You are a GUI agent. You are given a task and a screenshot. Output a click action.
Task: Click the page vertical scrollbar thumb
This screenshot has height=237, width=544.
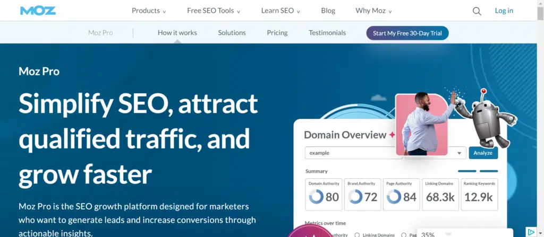(540, 13)
